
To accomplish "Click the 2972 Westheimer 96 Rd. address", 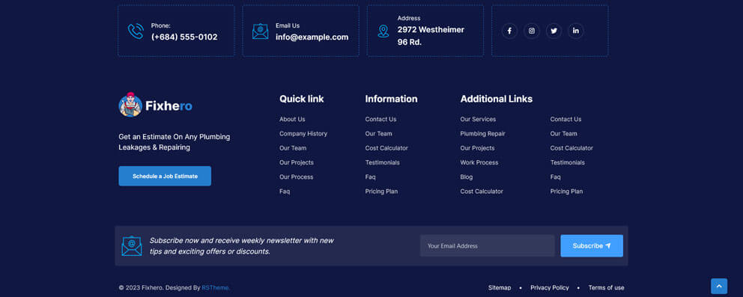I will [x=431, y=36].
